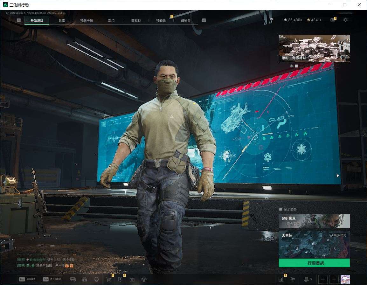Open the calendar events icon
This screenshot has height=285, width=367.
tap(132, 279)
